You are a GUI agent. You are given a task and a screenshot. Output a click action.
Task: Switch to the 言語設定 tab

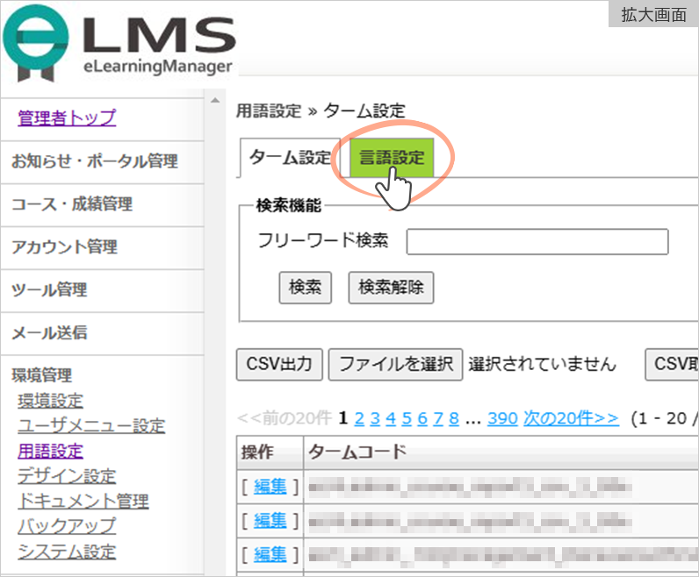pyautogui.click(x=392, y=158)
